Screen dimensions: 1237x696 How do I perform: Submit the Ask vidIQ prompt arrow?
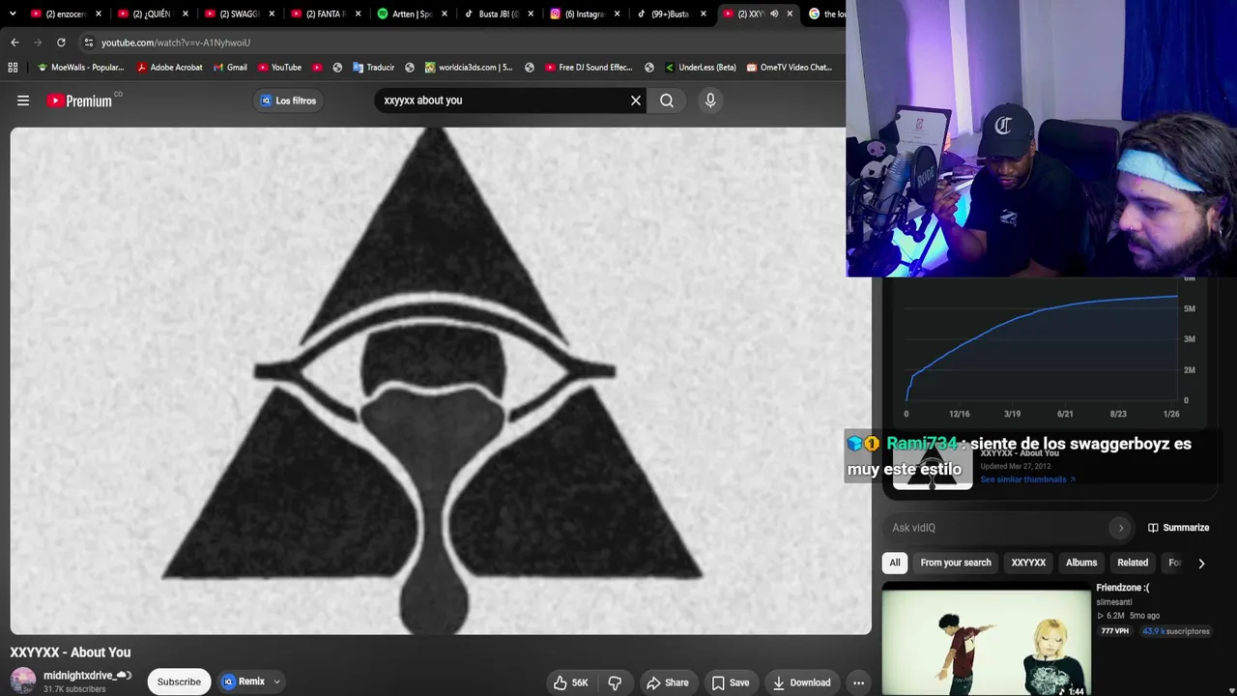(x=1121, y=528)
